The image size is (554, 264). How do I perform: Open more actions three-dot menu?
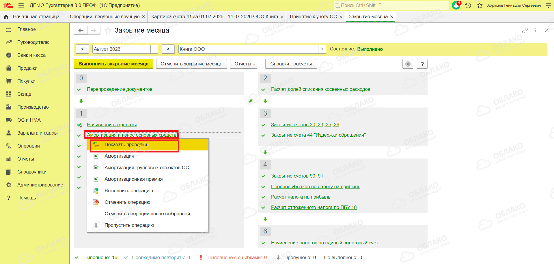click(536, 30)
